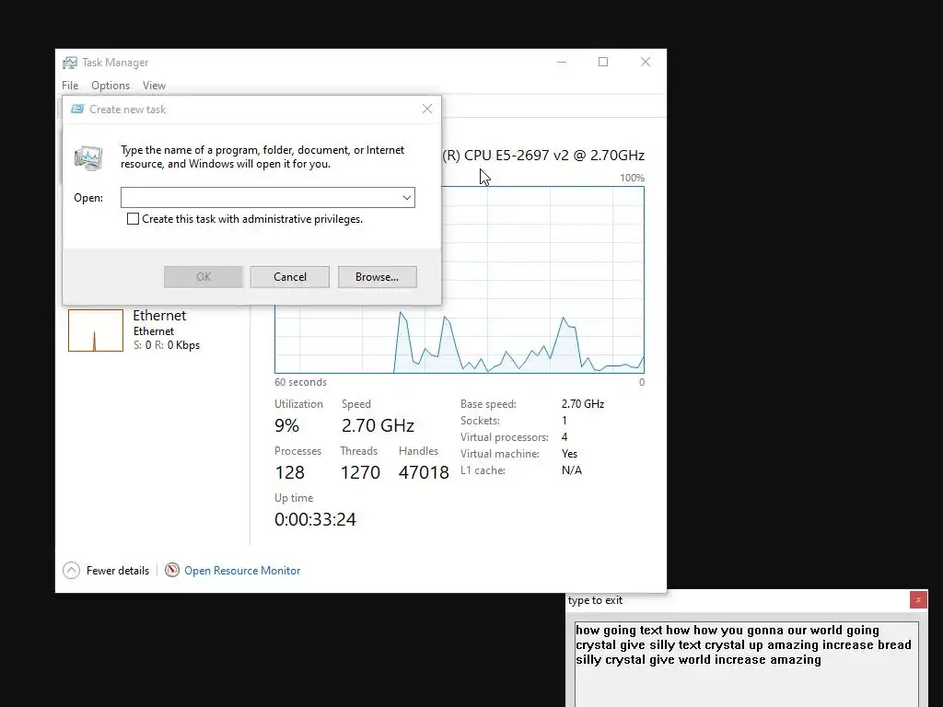
Task: Click the CPU utilization graph
Action: pyautogui.click(x=460, y=280)
